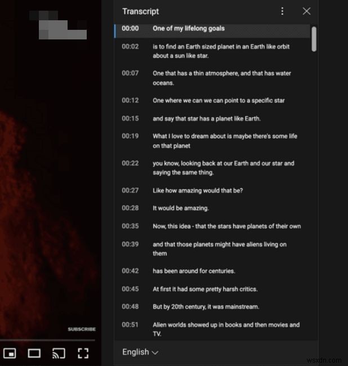This screenshot has width=348, height=366.
Task: Click the 00:12 timestamp
Action: click(130, 100)
